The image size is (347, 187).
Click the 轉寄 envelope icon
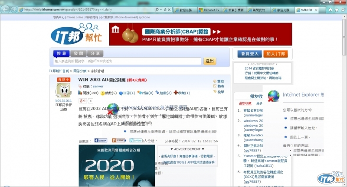point(215,86)
